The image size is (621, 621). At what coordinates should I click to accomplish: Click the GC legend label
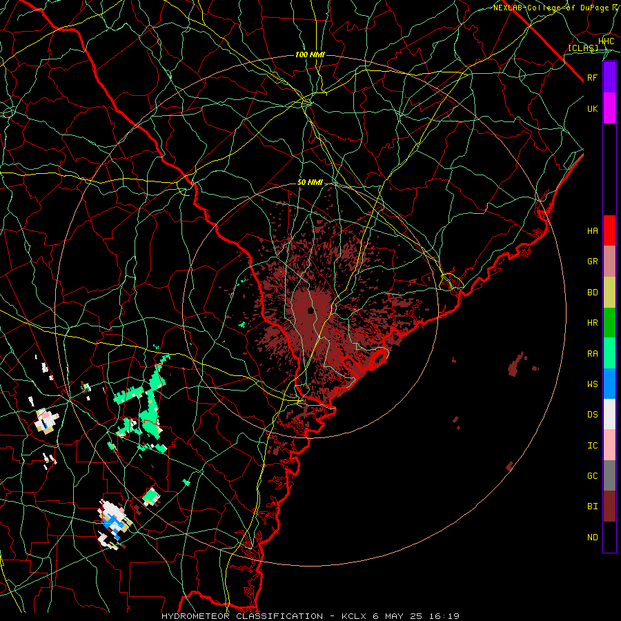(592, 476)
